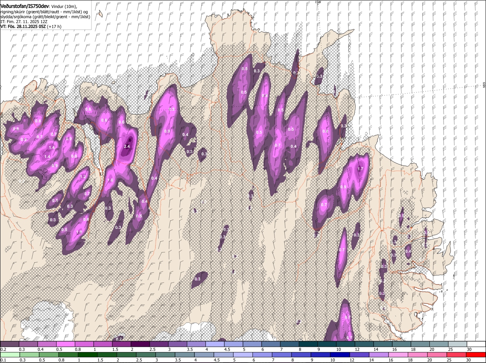Select lower scale violet swatch between 12 and 14
This screenshot has height=363, width=486.
pos(360,355)
